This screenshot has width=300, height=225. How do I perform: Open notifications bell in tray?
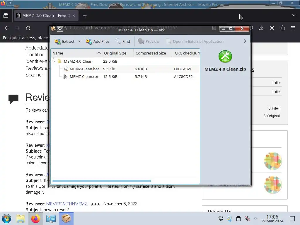[x=221, y=219]
